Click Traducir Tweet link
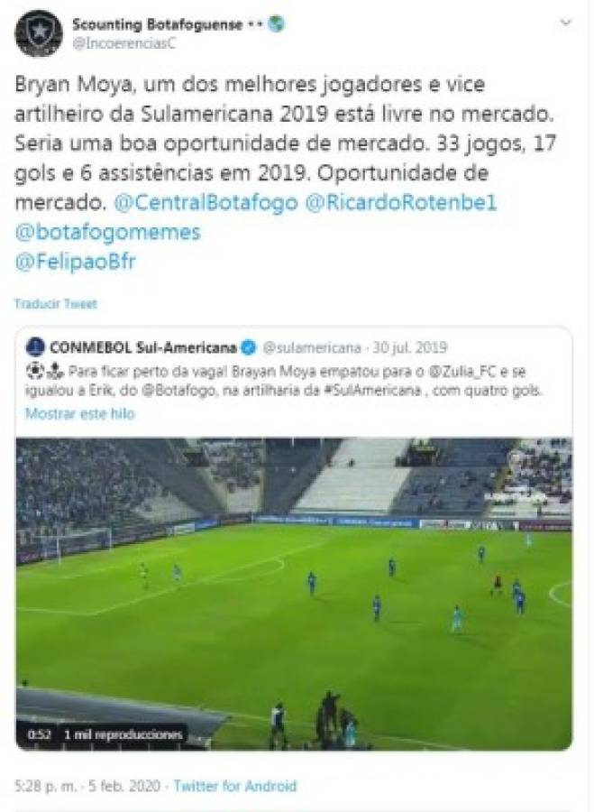This screenshot has height=812, width=594. pyautogui.click(x=56, y=304)
